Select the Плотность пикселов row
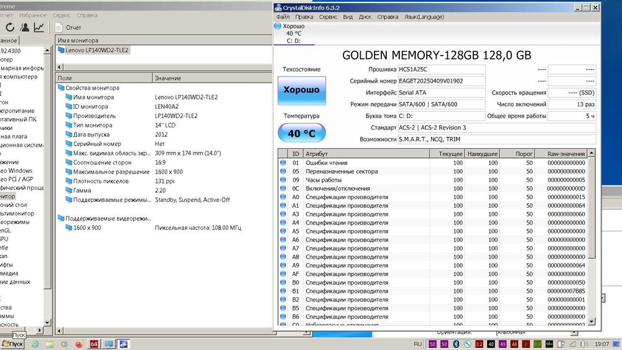Image resolution: width=622 pixels, height=350 pixels. (x=164, y=181)
